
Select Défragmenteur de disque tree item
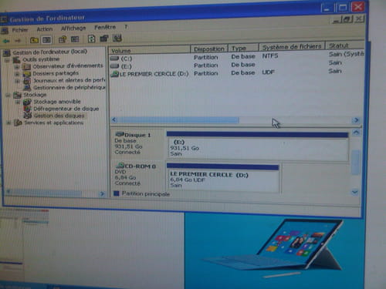tap(66, 109)
